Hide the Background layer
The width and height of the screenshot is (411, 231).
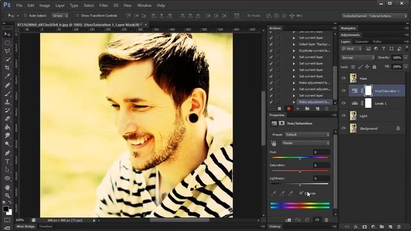[x=344, y=128]
